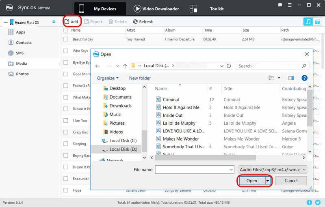
Task: Switch to the video view icon
Action: pos(317,21)
